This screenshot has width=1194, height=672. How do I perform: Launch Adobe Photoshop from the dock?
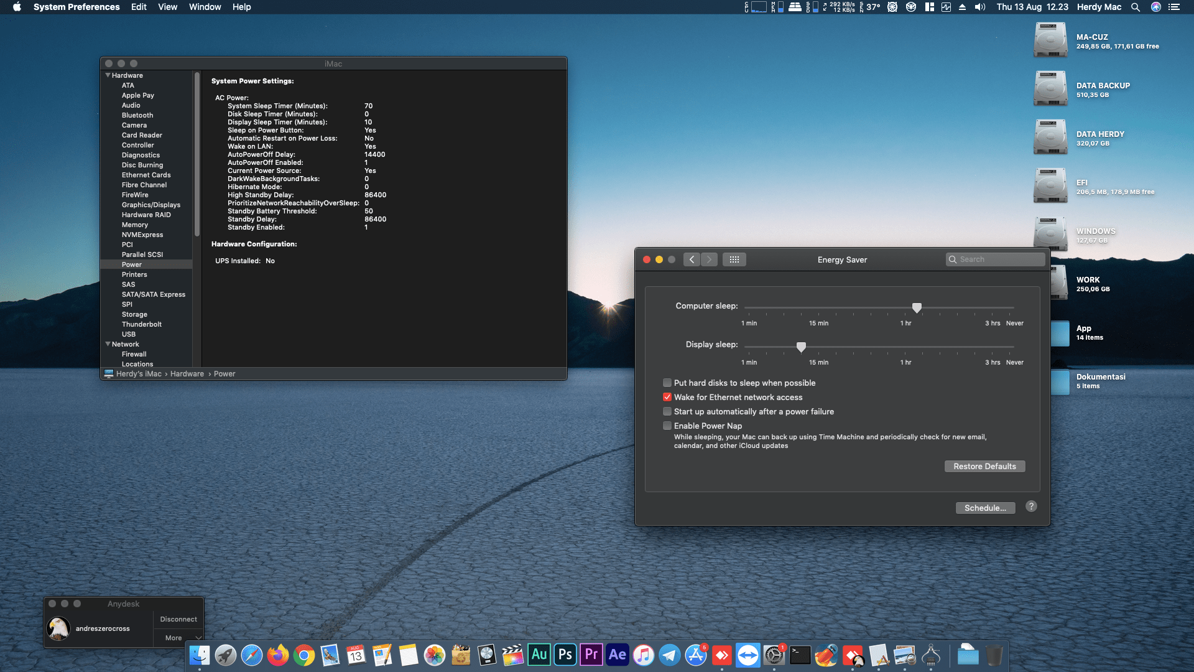tap(565, 655)
